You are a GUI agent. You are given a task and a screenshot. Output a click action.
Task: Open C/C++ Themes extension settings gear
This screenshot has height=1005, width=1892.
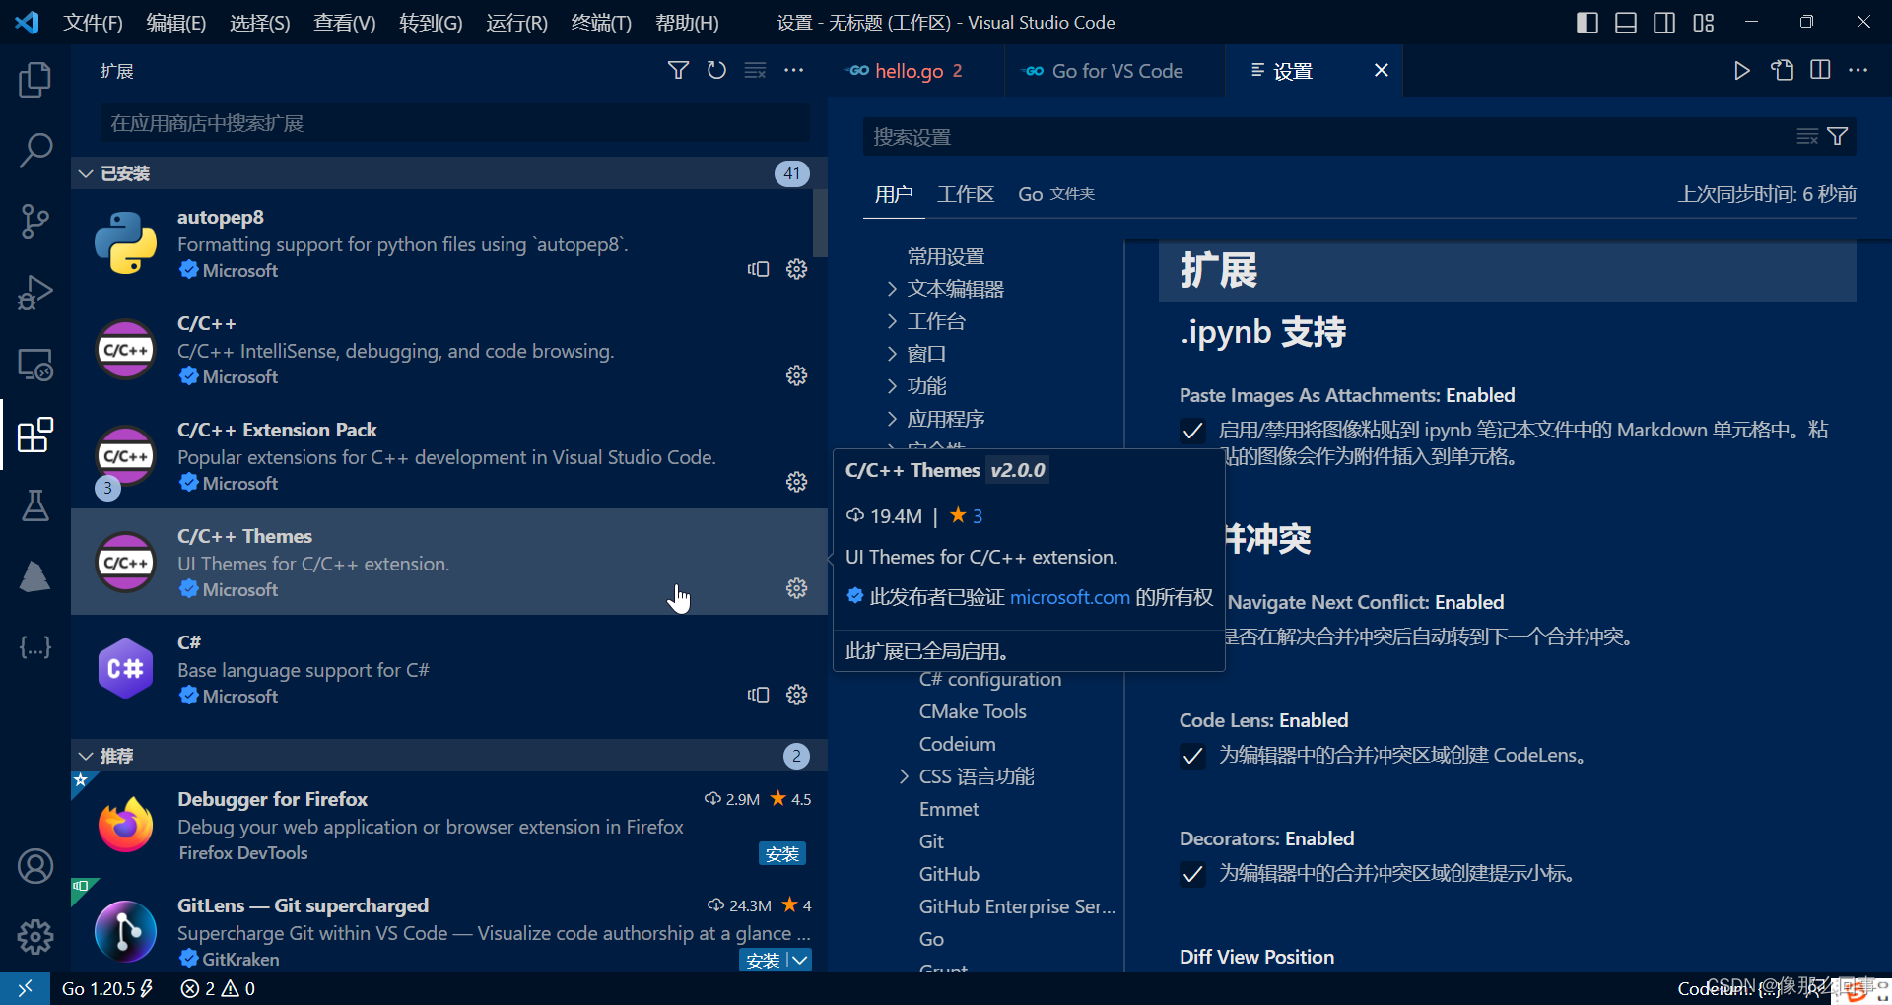pos(796,588)
